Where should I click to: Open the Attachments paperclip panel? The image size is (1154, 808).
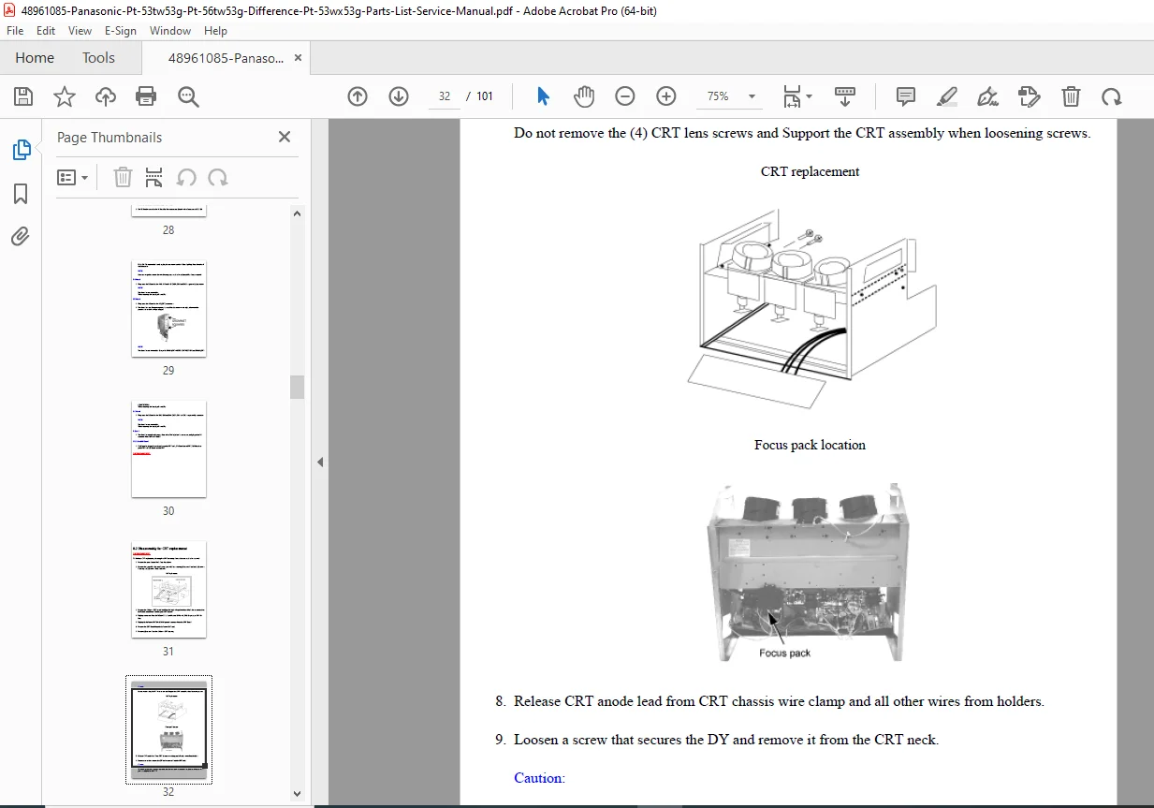(x=21, y=236)
